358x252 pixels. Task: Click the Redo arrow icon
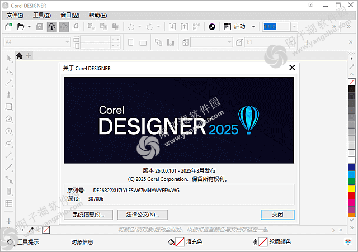pos(150,27)
